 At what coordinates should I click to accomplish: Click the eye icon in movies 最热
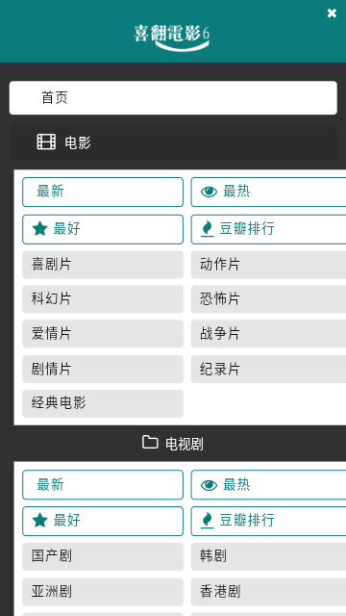pos(209,192)
